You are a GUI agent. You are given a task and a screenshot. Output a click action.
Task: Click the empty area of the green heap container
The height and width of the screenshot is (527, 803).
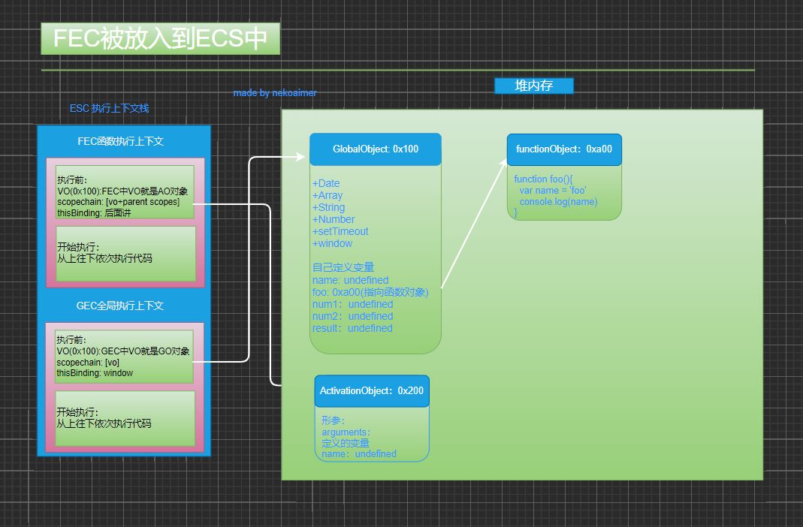(x=601, y=360)
